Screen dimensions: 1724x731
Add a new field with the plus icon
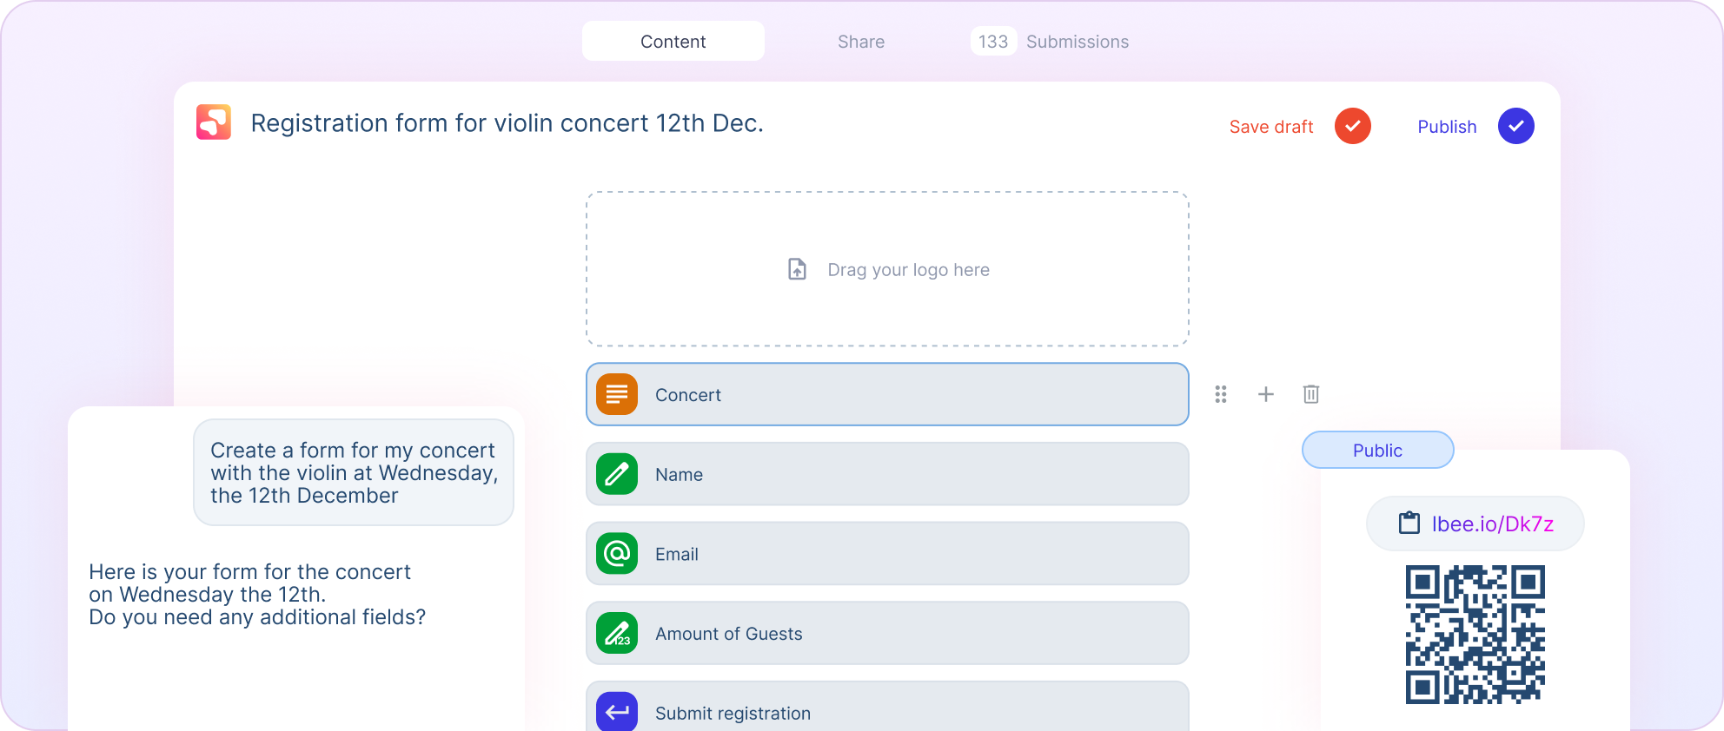pos(1266,394)
